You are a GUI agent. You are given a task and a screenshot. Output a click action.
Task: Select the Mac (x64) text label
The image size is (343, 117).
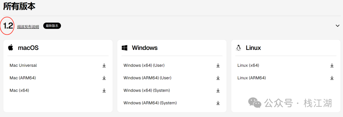click(19, 90)
